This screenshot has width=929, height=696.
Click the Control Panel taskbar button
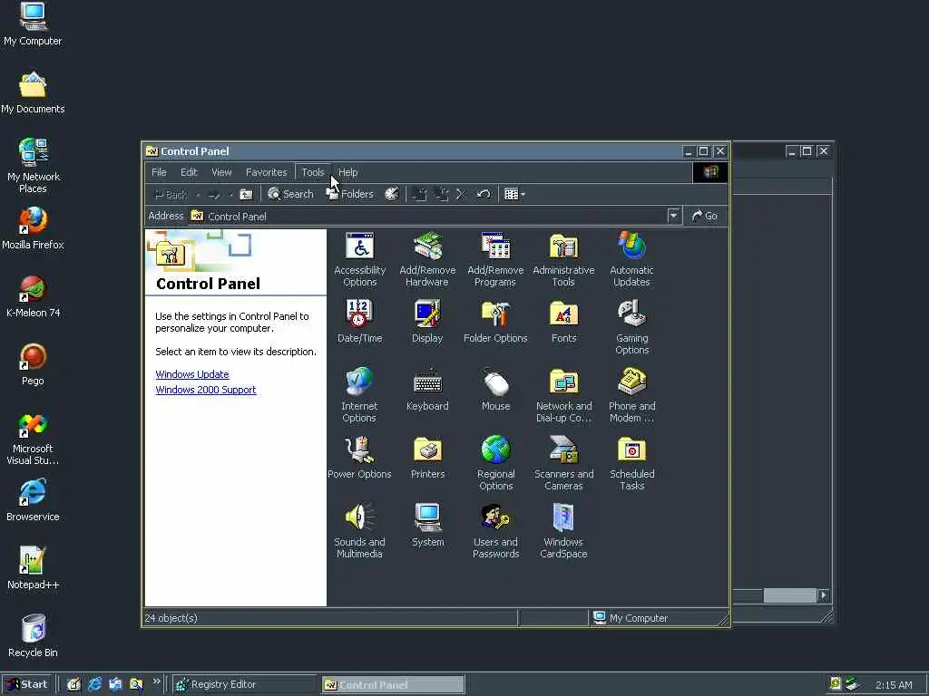pyautogui.click(x=394, y=685)
